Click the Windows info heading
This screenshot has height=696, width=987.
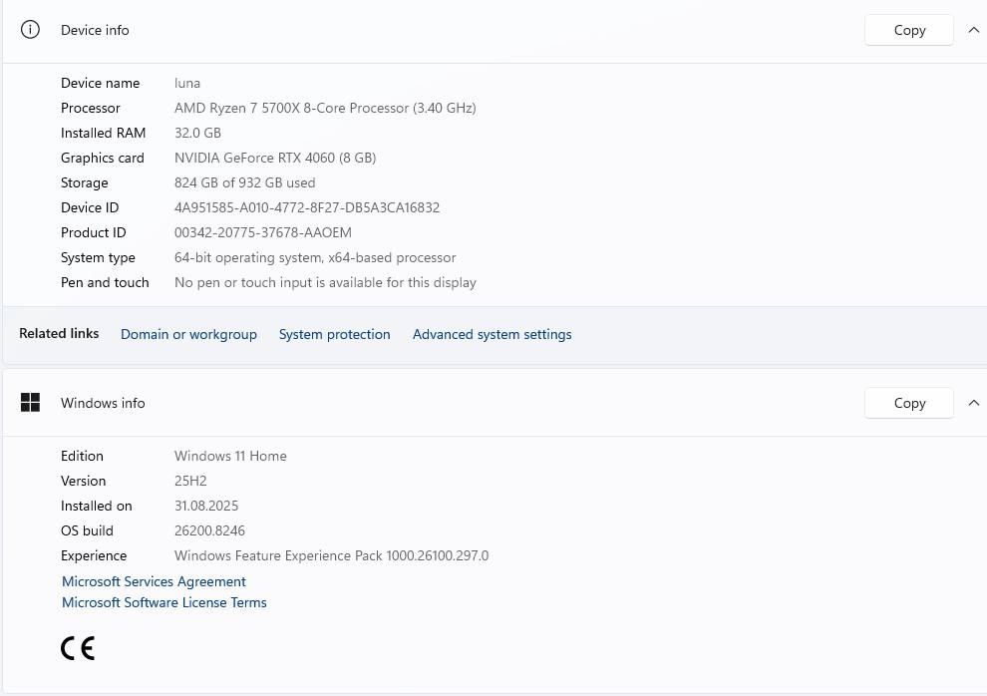point(103,403)
